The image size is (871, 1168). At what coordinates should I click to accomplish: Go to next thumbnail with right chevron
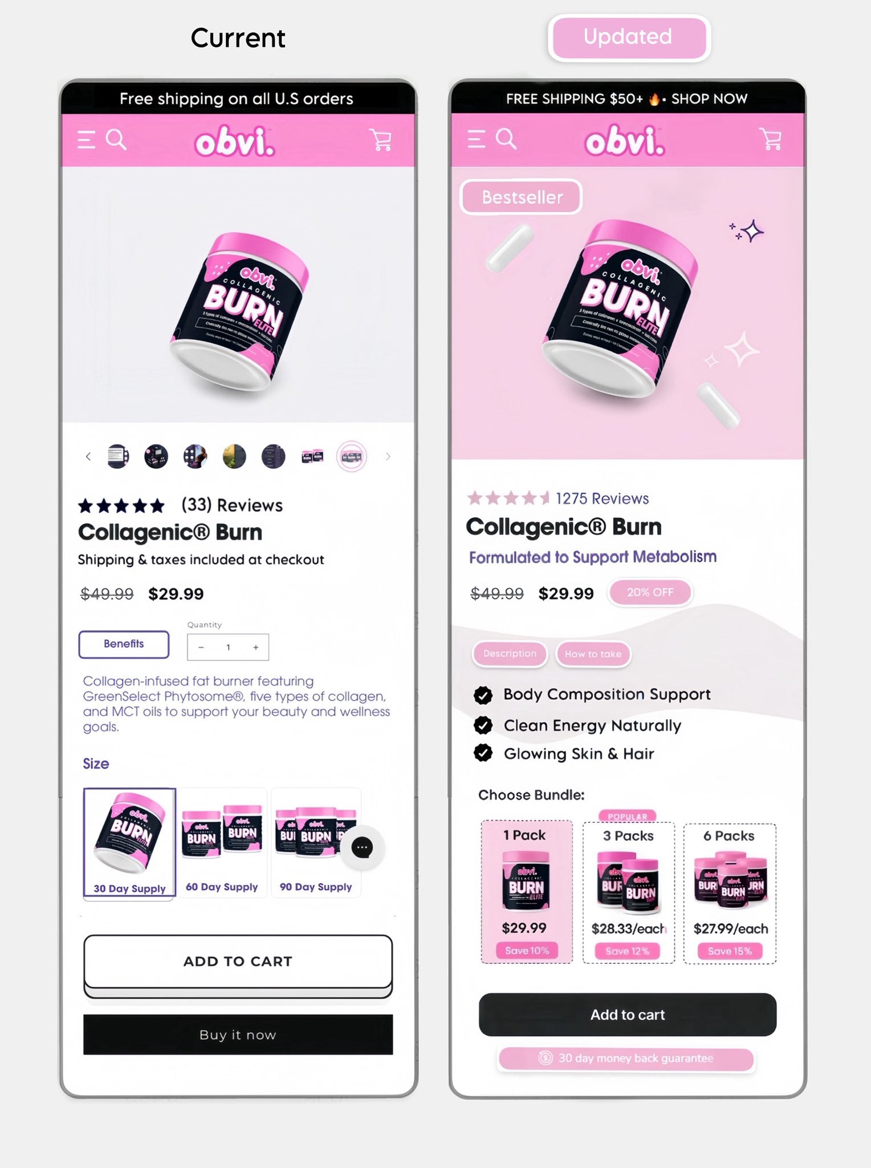coord(388,456)
